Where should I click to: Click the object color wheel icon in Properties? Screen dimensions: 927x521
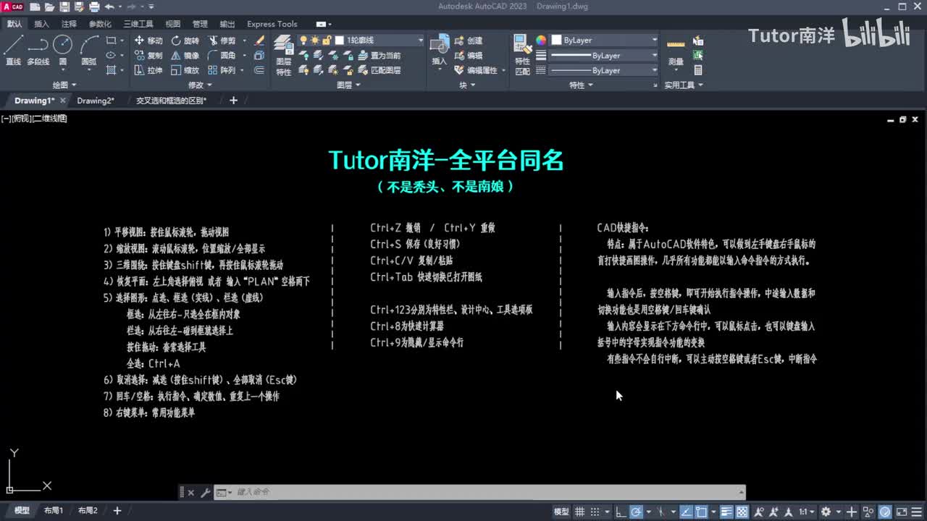point(541,41)
